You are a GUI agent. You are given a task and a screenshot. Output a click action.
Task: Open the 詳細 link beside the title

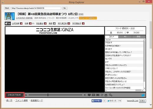coord(81,14)
